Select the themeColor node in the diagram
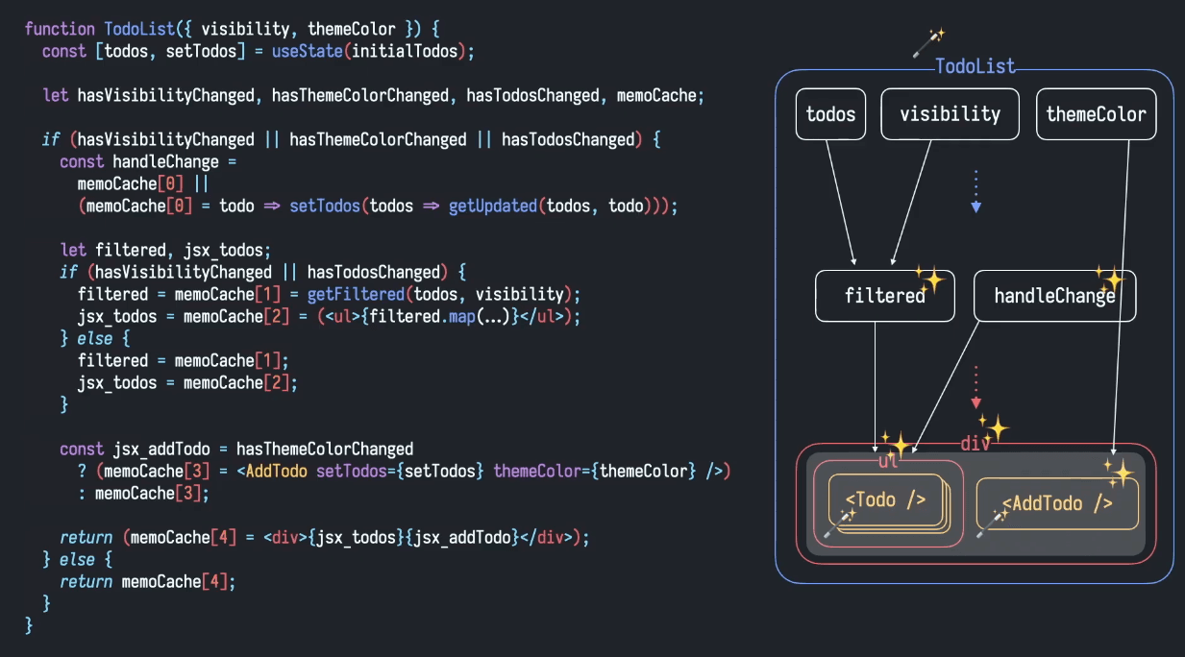Image resolution: width=1185 pixels, height=657 pixels. tap(1096, 114)
